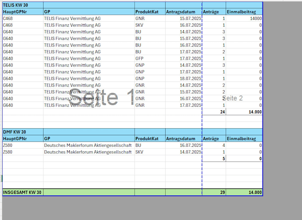The image size is (302, 220).
Task: Click BU in the Z580 row
Action: click(150, 145)
